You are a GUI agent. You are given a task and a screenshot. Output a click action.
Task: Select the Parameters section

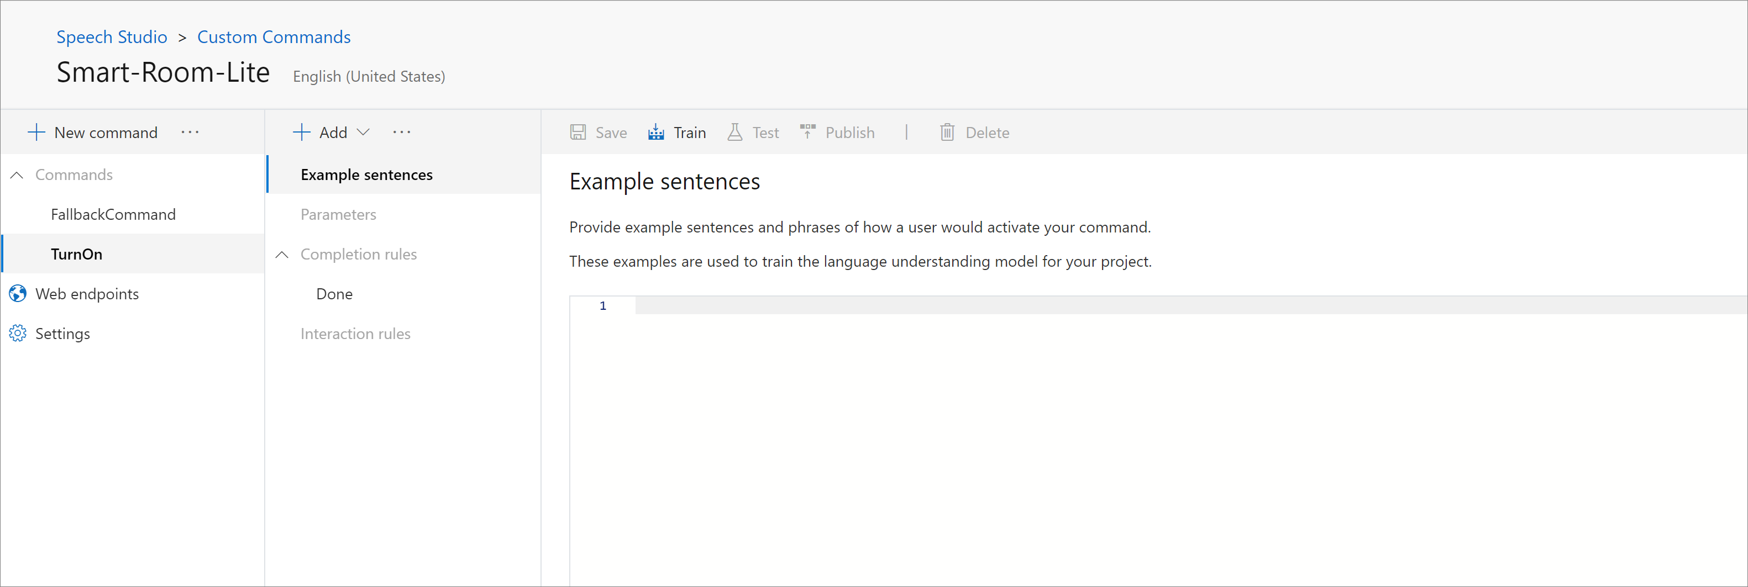338,215
